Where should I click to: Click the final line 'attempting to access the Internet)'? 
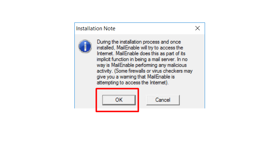click(133, 83)
